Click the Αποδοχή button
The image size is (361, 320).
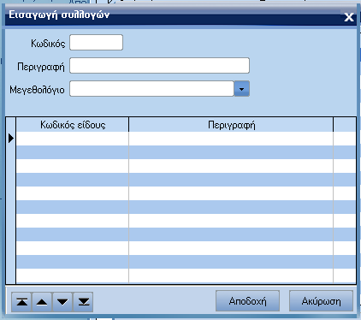click(247, 301)
